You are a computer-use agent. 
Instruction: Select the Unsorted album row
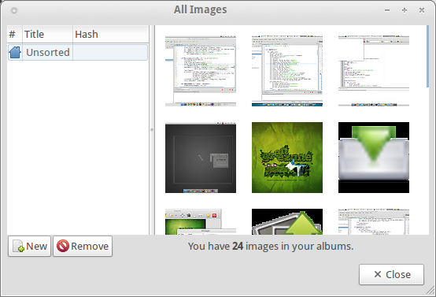(x=78, y=52)
